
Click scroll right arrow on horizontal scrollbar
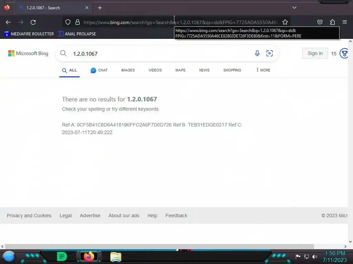[345, 246]
